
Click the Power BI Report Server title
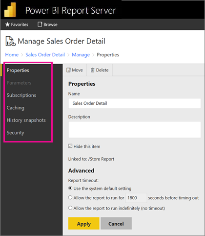tap(71, 10)
